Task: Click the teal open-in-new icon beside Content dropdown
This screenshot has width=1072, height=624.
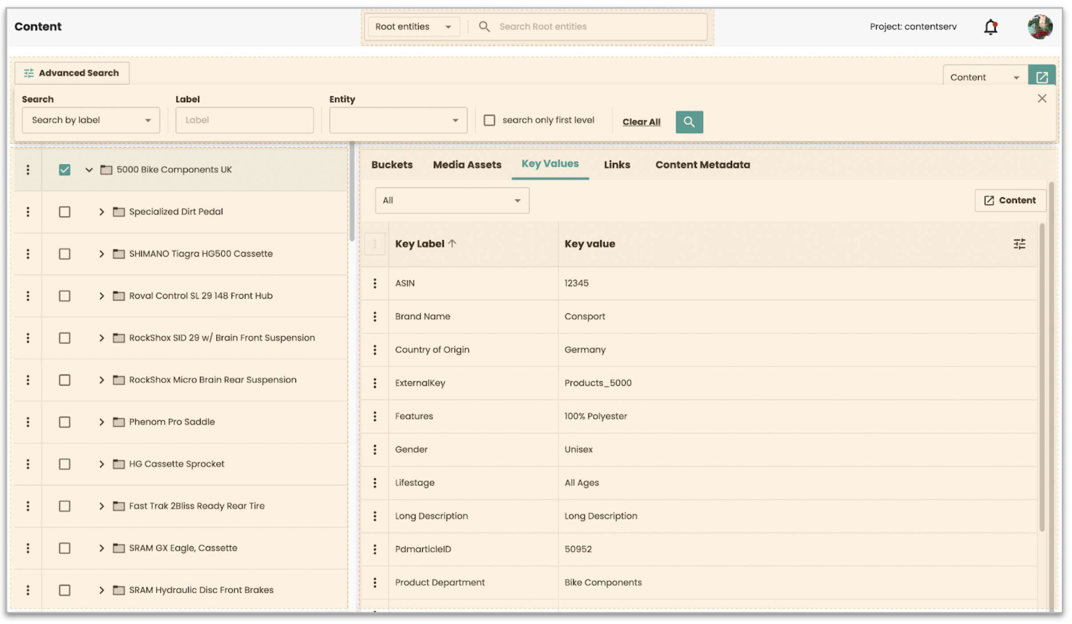Action: [x=1042, y=77]
